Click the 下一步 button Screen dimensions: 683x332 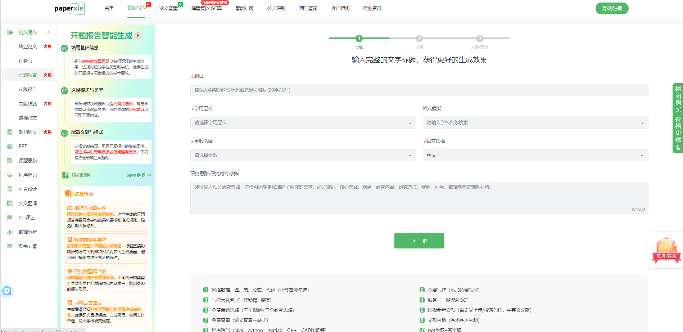(419, 241)
